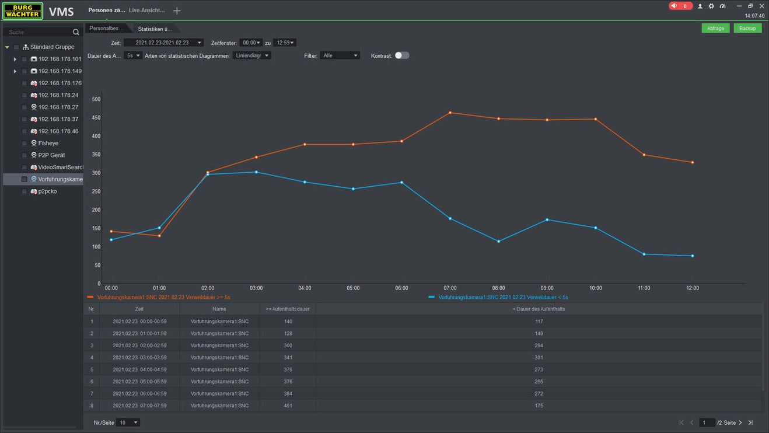This screenshot has width=769, height=433.
Task: Click the red alarm speaker icon
Action: coord(674,6)
